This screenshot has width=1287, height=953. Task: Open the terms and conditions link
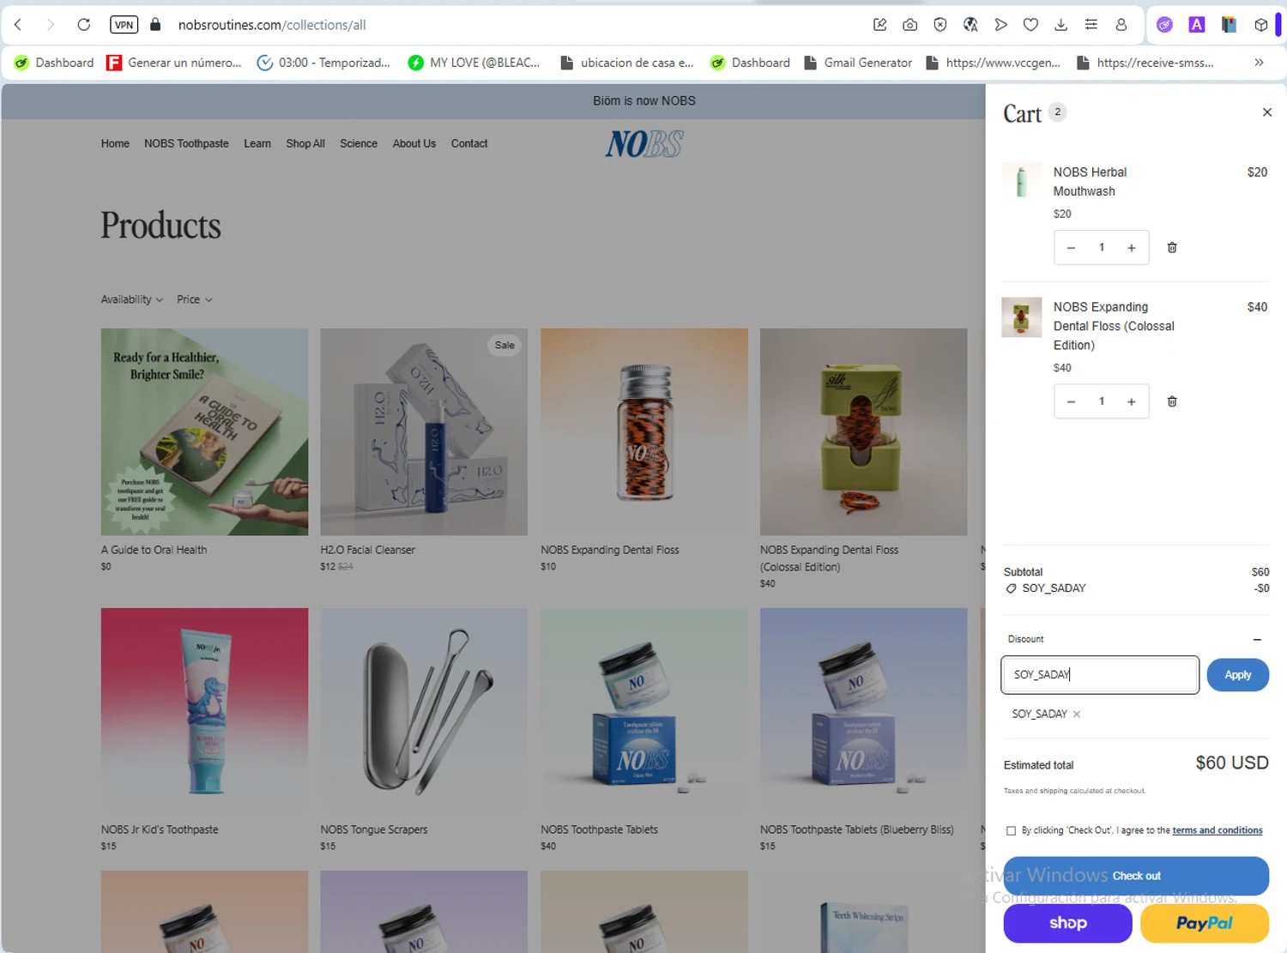[x=1217, y=830]
